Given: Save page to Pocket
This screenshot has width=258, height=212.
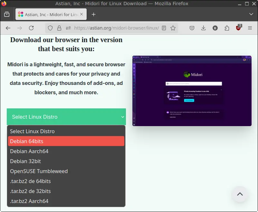Looking at the screenshot, I should [x=192, y=28].
